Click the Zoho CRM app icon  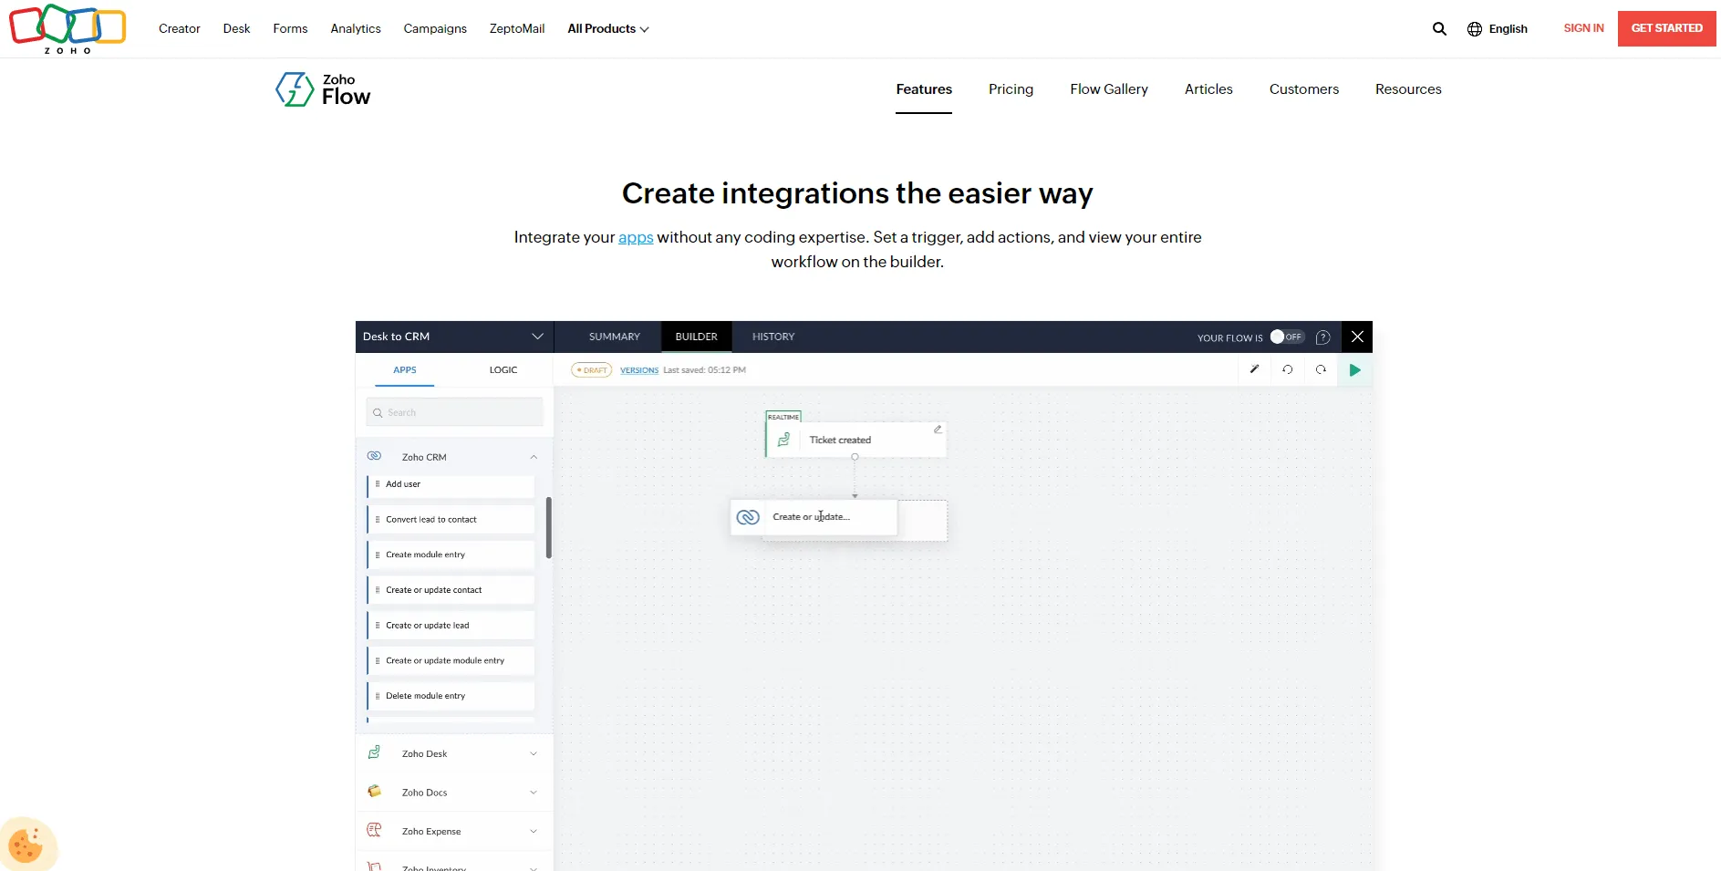tap(374, 456)
